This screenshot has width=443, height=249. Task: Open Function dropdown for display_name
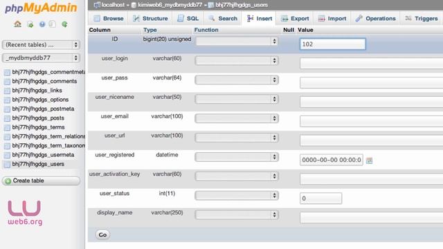(237, 215)
